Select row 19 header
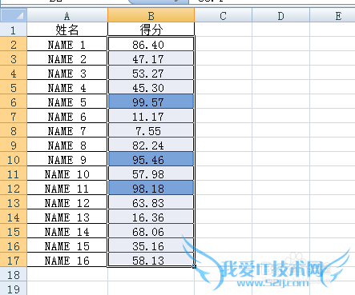The image size is (355, 295). click(x=14, y=289)
